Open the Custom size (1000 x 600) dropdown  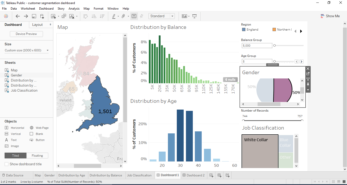tap(47, 50)
